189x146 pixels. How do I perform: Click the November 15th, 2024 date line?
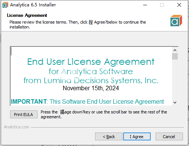click(91, 88)
